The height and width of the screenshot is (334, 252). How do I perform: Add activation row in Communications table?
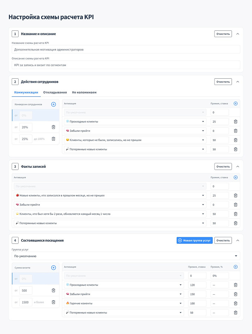click(236, 104)
